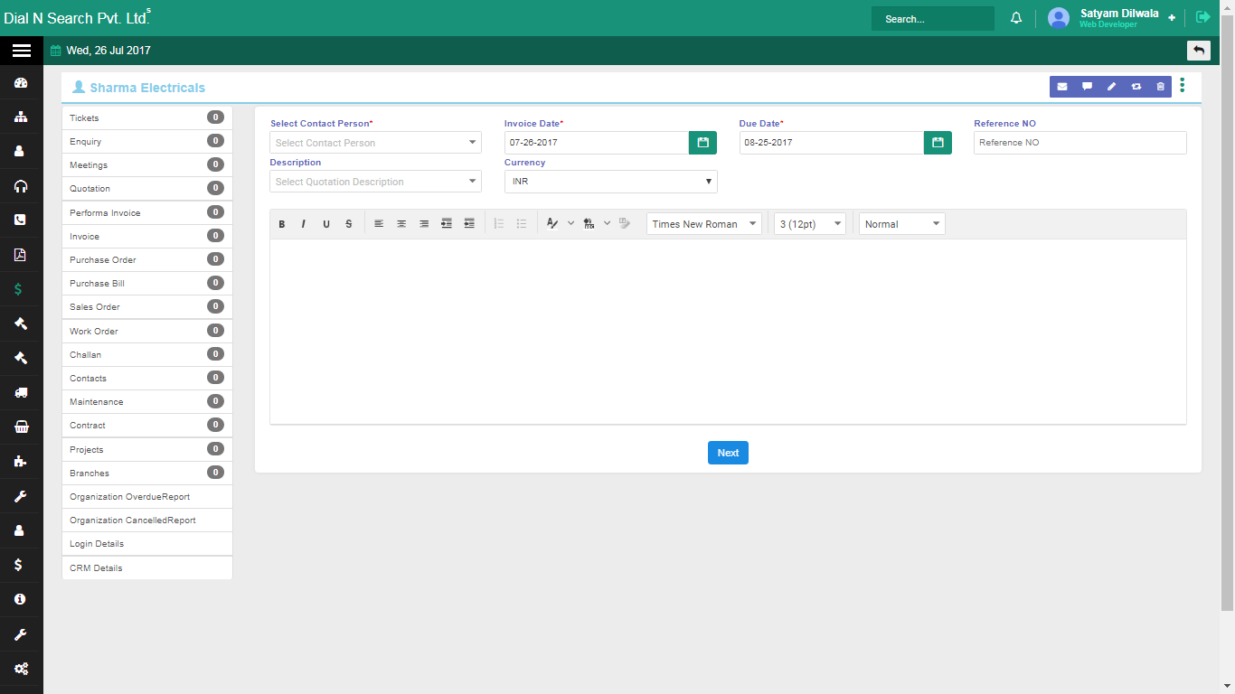Open the 3 (12pt) font size dropdown
This screenshot has width=1235, height=694.
pos(810,224)
